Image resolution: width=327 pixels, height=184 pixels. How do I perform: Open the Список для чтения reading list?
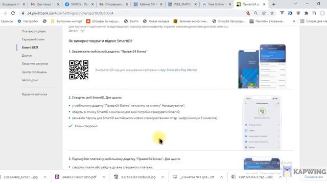314,21
